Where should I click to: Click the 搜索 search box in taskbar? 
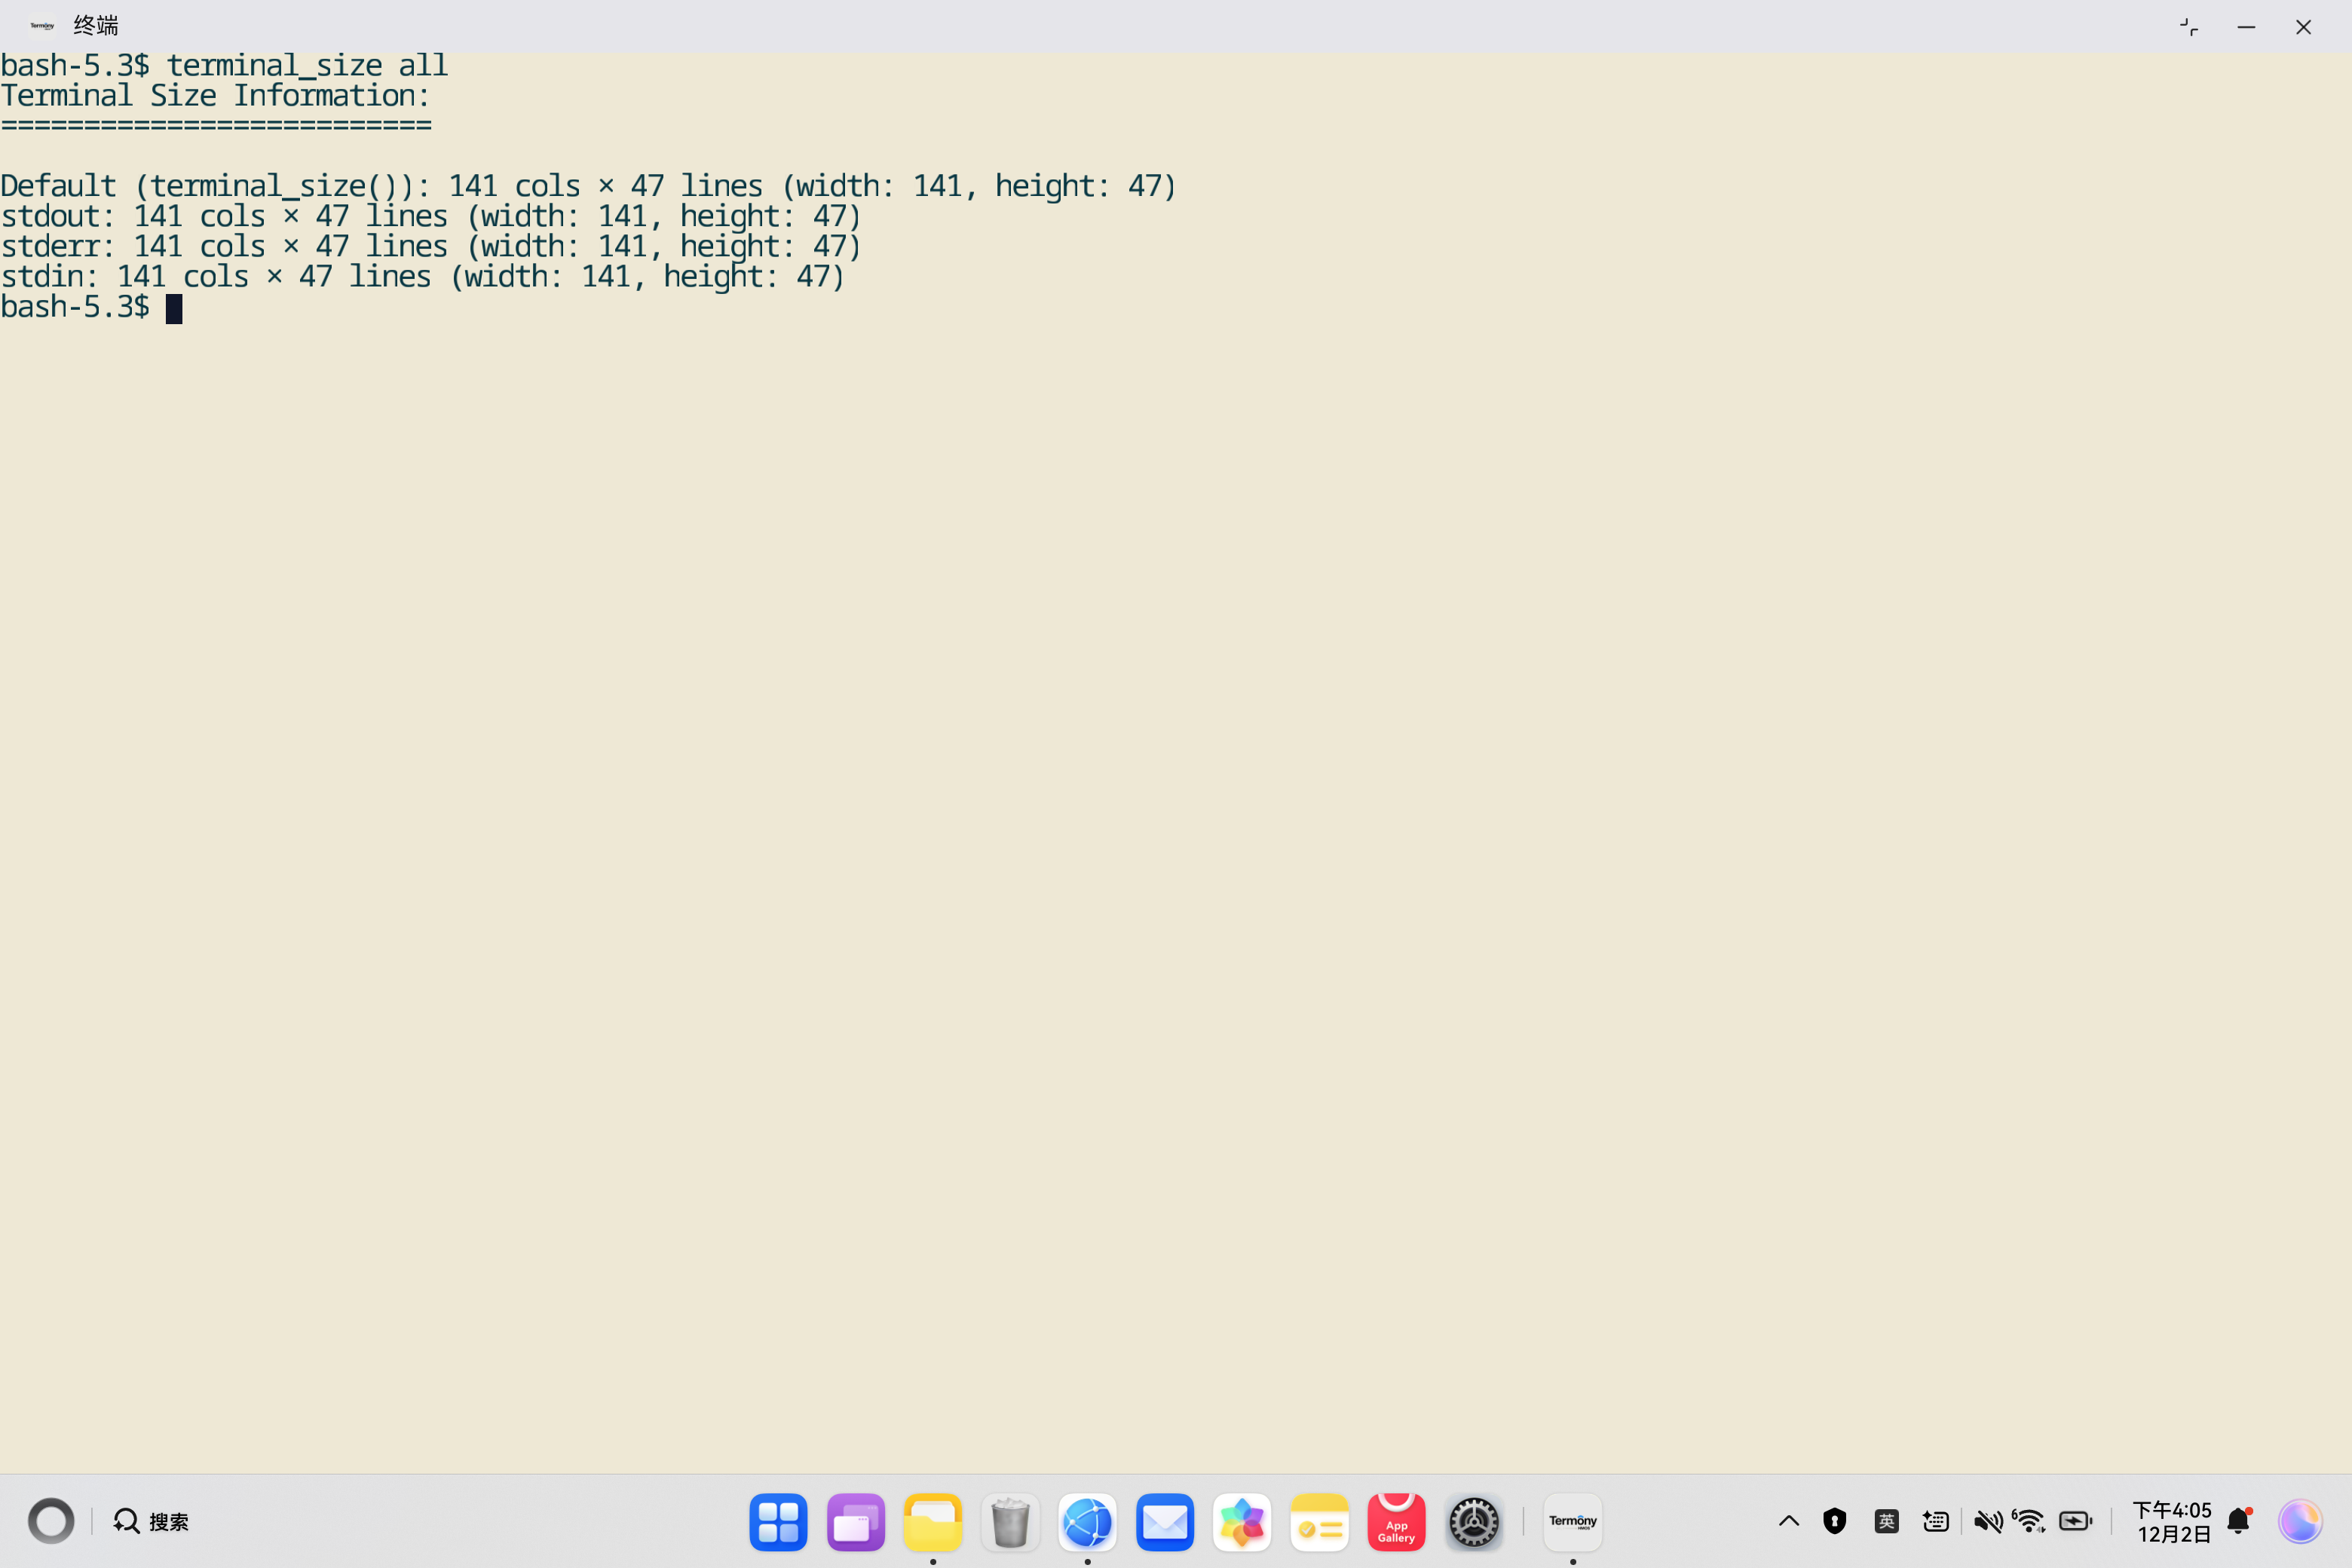(x=152, y=1521)
